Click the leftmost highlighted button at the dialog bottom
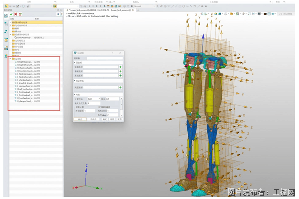Image resolution: width=299 pixels, height=199 pixels. (x=80, y=119)
